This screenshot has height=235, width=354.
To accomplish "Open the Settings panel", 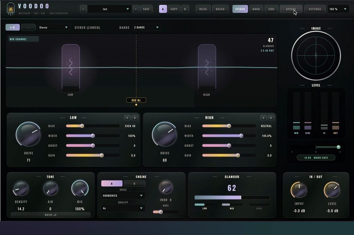I will [x=315, y=9].
